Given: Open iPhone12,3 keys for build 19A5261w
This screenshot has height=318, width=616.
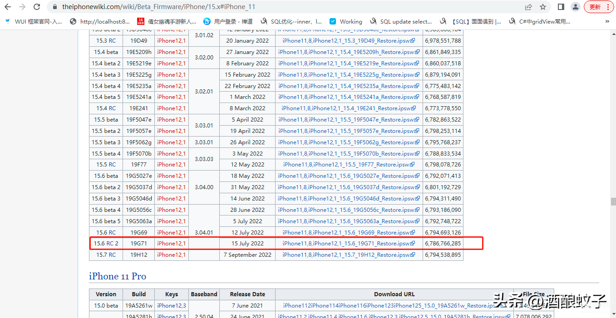Looking at the screenshot, I should click(171, 306).
